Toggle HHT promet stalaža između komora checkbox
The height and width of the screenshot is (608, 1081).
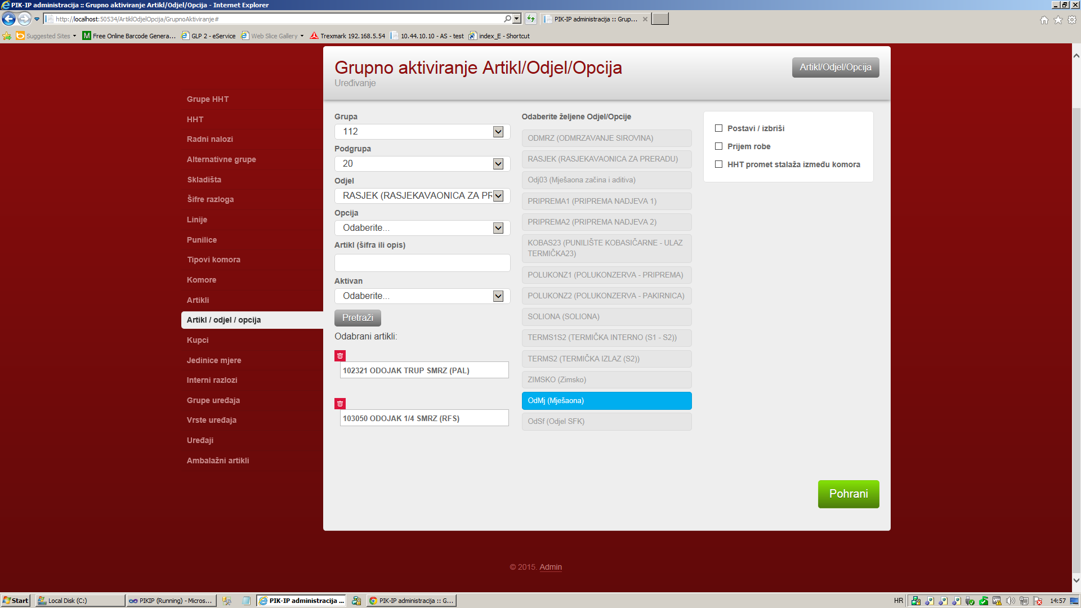718,164
